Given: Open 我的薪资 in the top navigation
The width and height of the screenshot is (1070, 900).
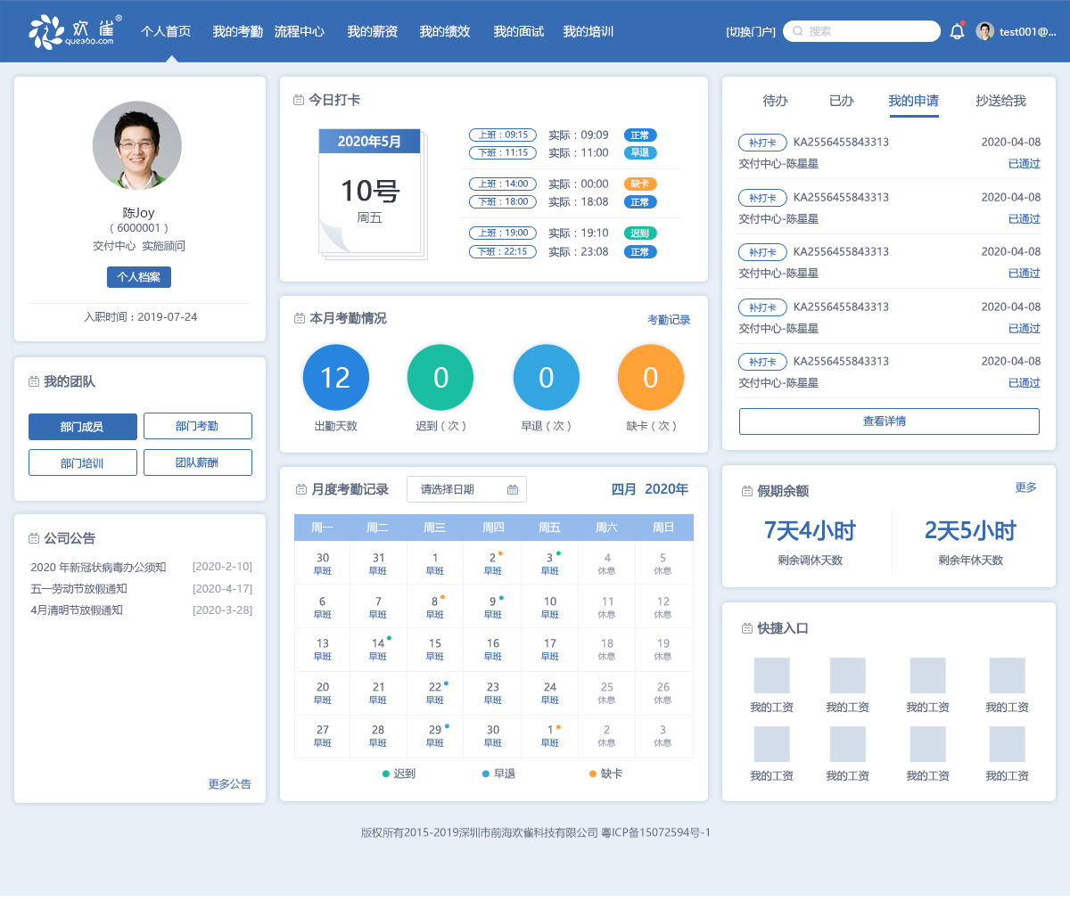Looking at the screenshot, I should pyautogui.click(x=372, y=31).
